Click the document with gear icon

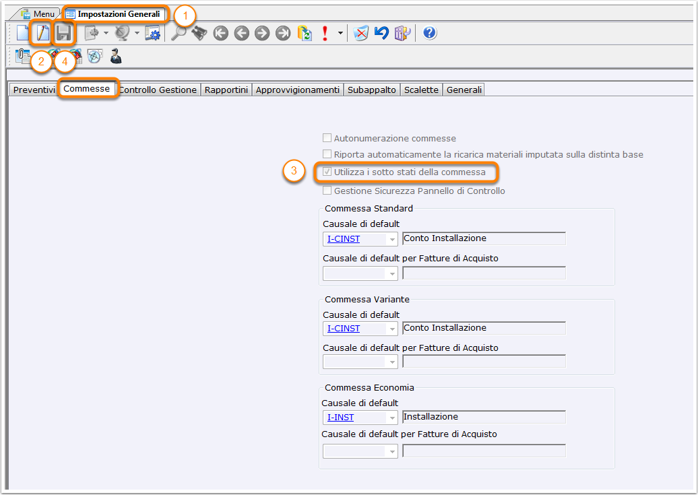(92, 34)
